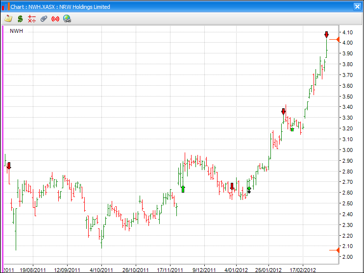Close the NWH chart window
The height and width of the screenshot is (273, 364).
tap(357, 6)
